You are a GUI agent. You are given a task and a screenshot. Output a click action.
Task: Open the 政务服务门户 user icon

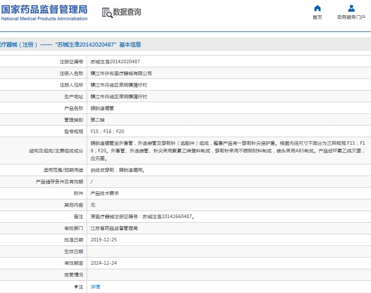point(351,8)
